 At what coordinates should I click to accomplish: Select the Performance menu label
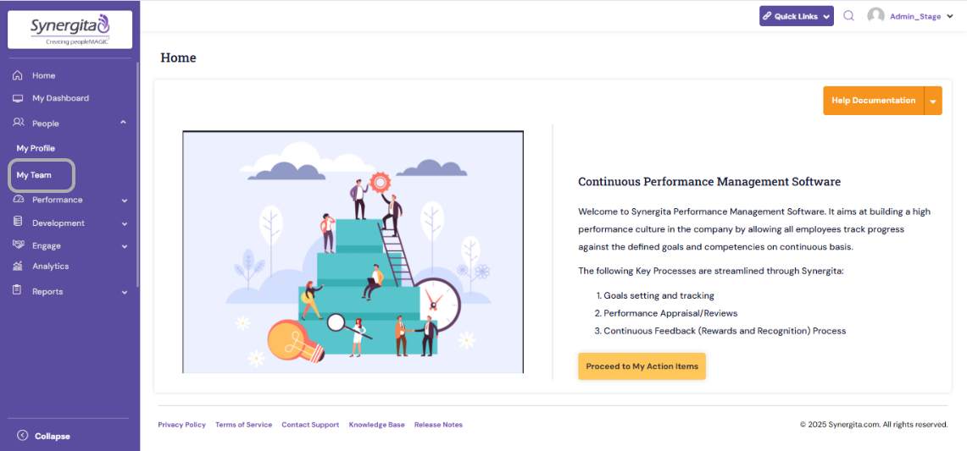pos(58,200)
